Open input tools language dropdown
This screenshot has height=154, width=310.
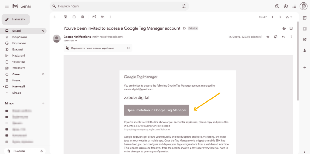[289, 17]
